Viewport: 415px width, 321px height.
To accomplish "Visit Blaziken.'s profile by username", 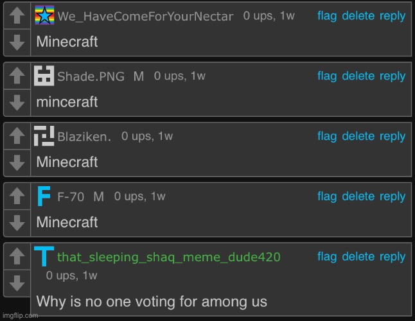I will 84,137.
